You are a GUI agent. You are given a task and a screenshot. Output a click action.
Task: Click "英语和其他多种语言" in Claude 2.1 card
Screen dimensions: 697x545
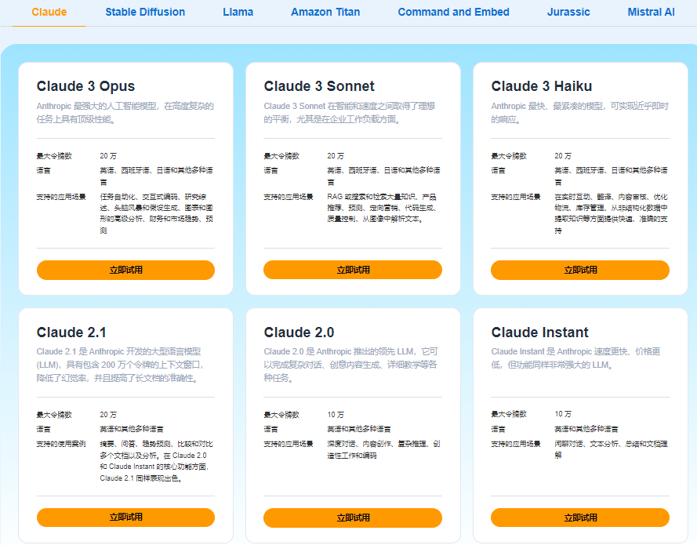(x=132, y=430)
